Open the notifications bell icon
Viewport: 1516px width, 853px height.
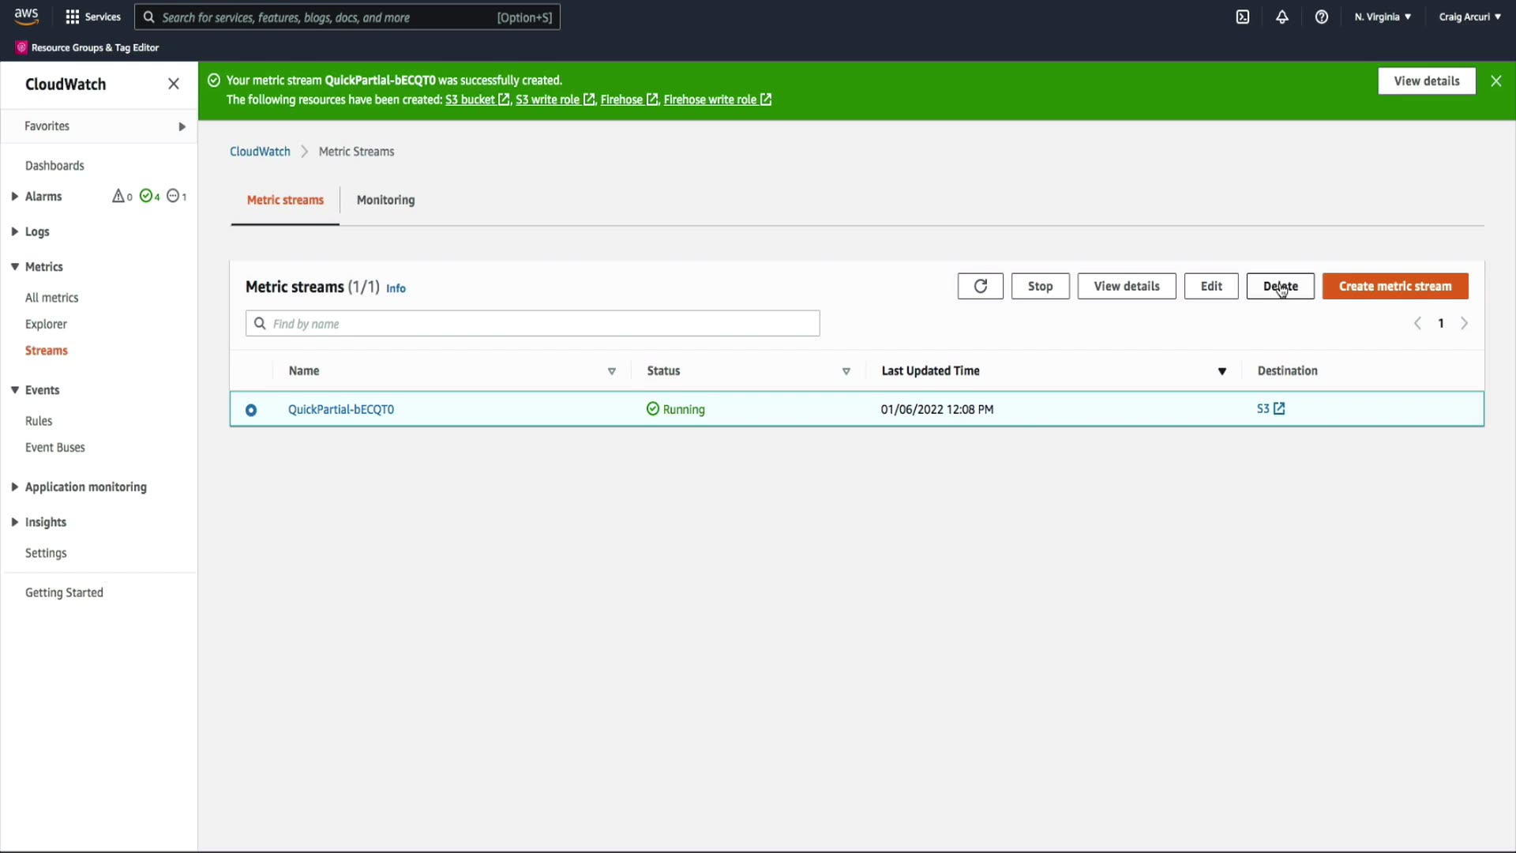pyautogui.click(x=1281, y=17)
